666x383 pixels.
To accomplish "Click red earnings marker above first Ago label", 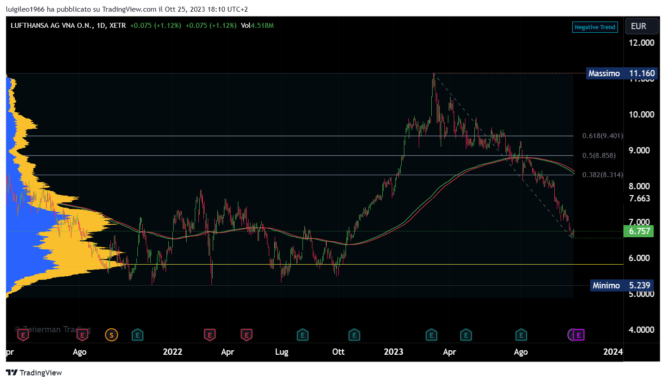I will [x=82, y=335].
